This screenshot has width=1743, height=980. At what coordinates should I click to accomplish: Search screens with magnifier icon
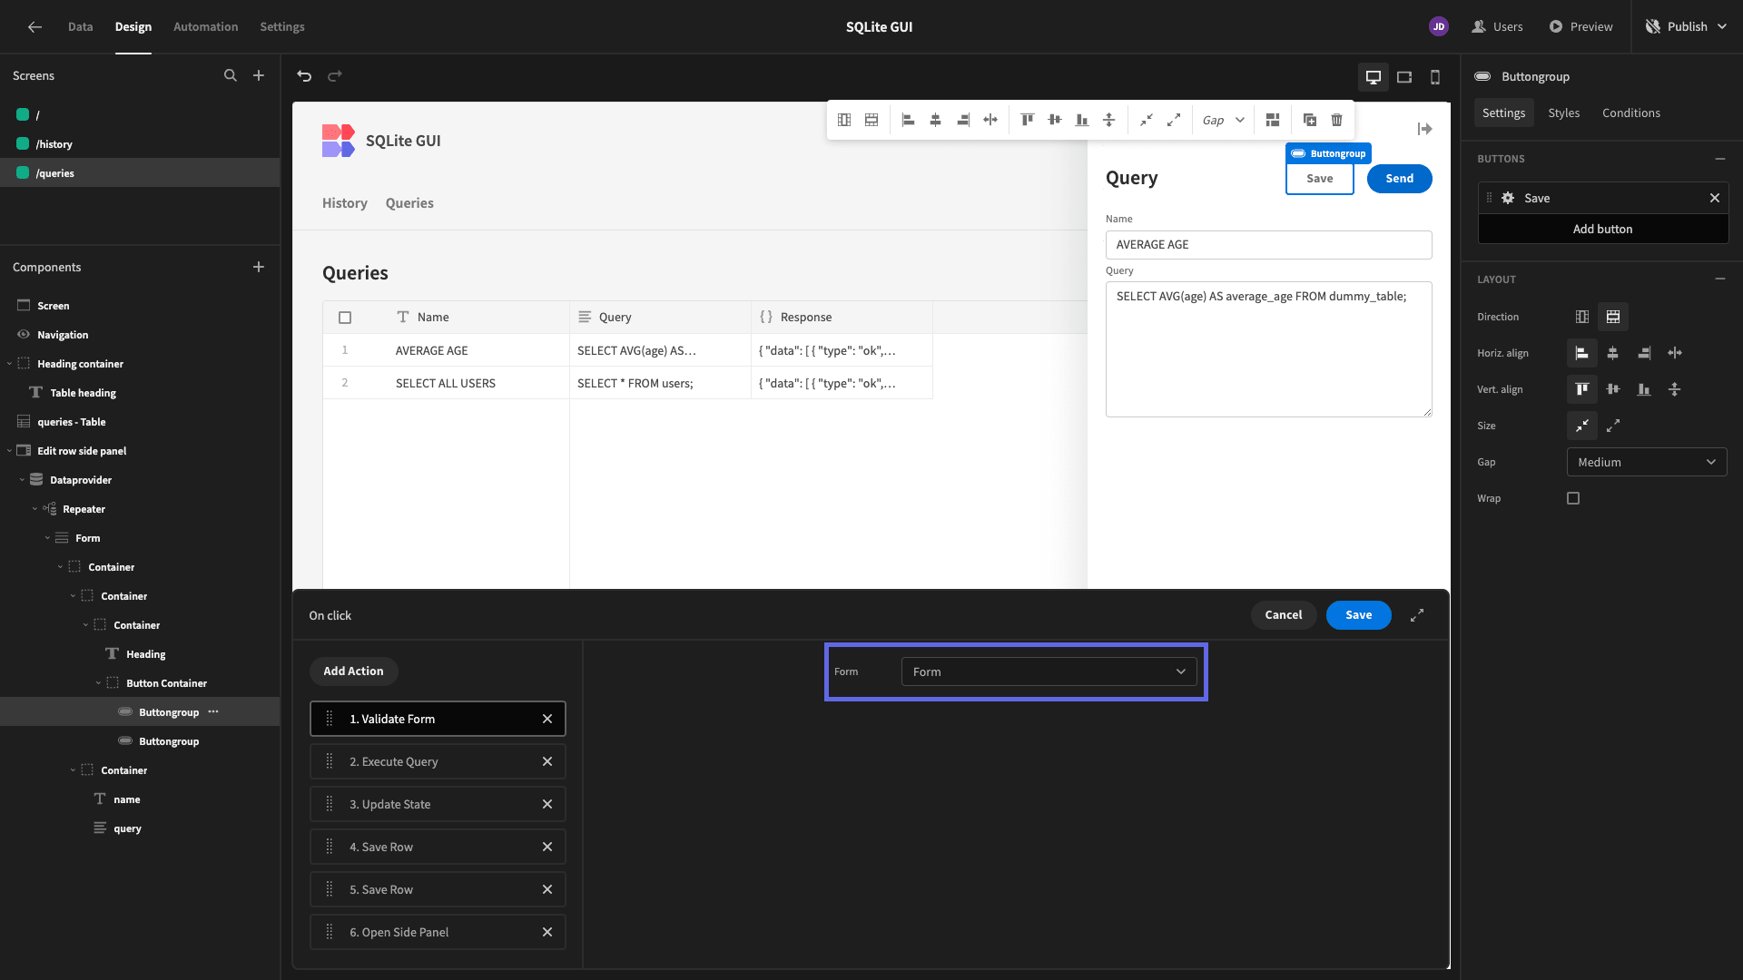231,75
